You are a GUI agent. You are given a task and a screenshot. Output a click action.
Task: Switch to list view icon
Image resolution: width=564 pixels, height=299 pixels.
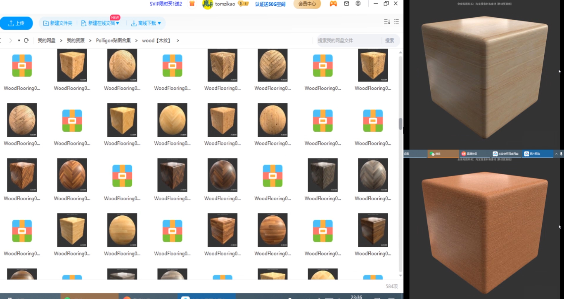396,22
